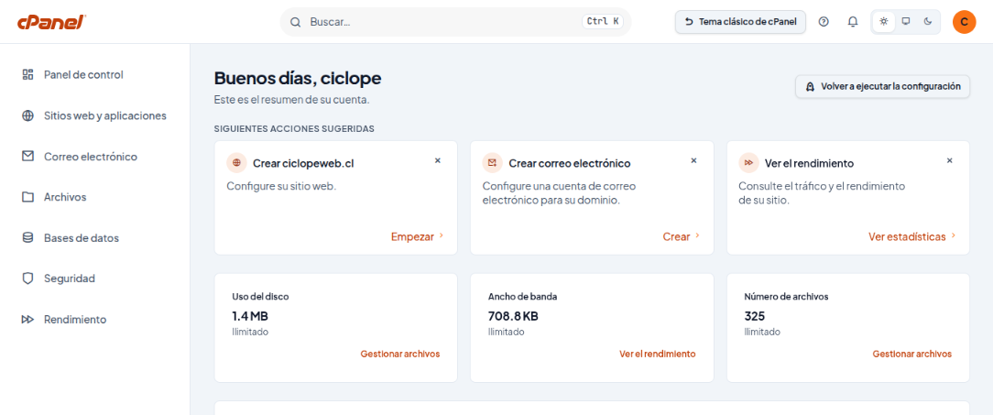Click the folder icon for Archivos
Image resolution: width=993 pixels, height=415 pixels.
click(27, 197)
